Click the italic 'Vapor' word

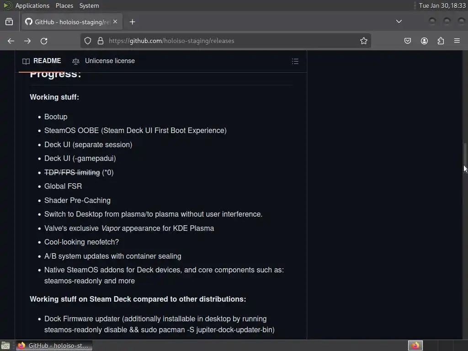[x=111, y=229]
